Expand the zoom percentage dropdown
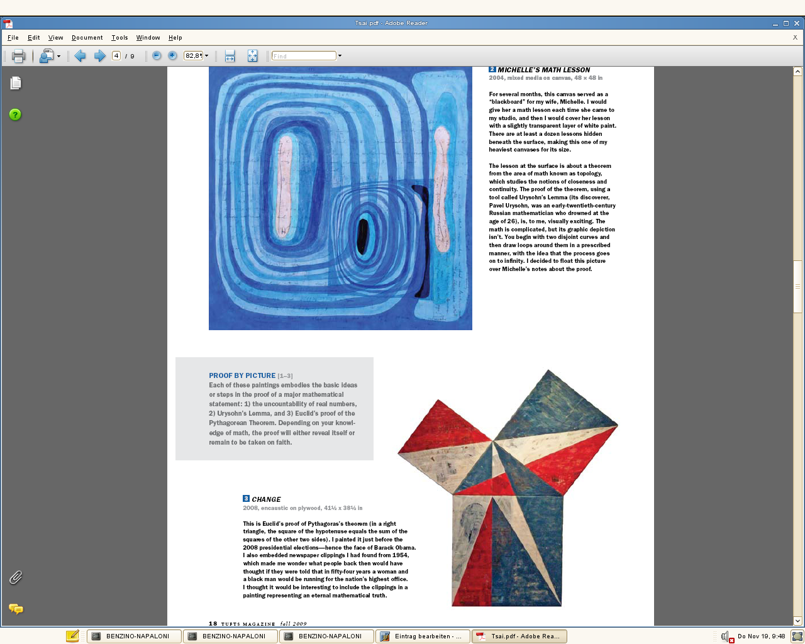Viewport: 805px width, 644px height. pos(206,56)
